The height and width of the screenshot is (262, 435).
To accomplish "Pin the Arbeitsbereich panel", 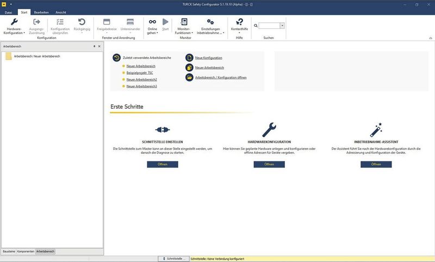I will coord(94,46).
